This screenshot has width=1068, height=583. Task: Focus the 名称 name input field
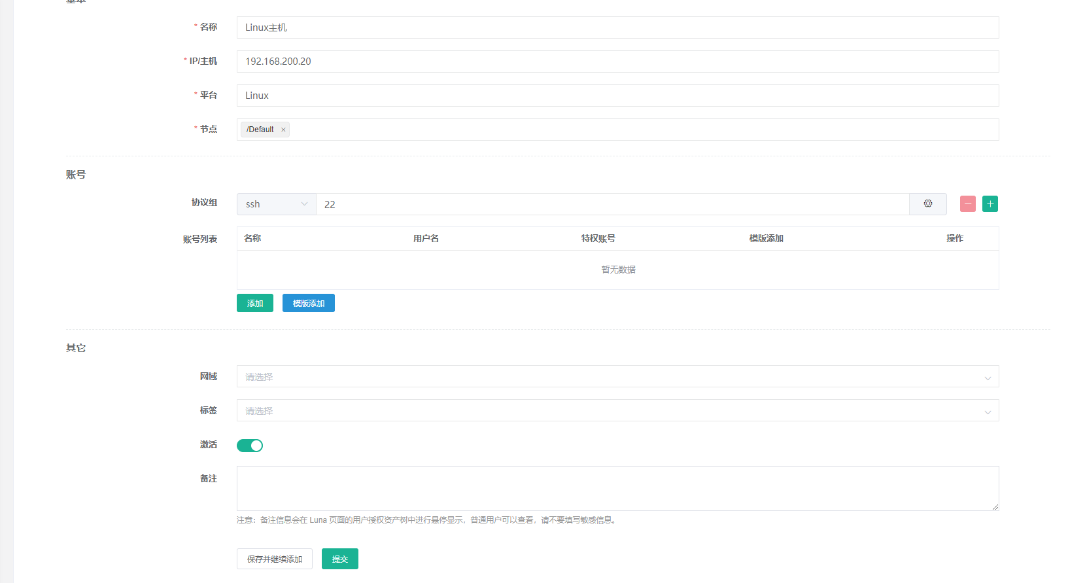[617, 27]
